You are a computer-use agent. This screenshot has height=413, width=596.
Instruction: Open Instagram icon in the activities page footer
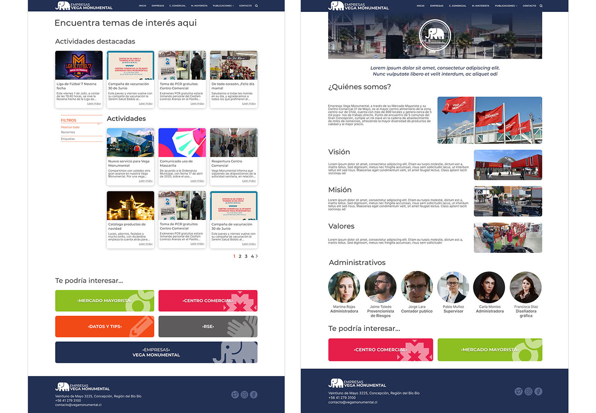(244, 395)
